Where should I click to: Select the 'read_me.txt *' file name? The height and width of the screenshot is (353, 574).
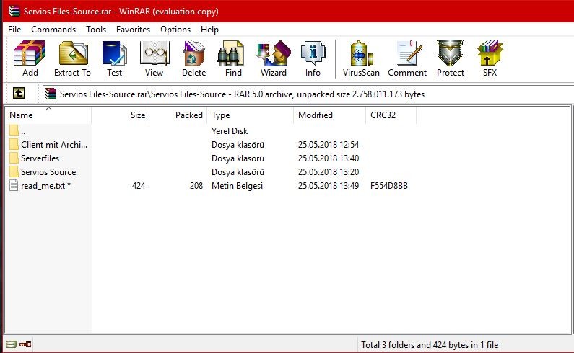click(x=45, y=186)
